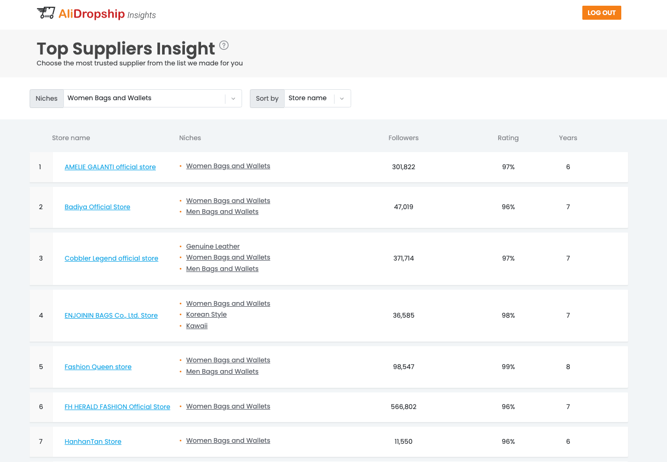Screen dimensions: 667x462
Task: Click the FH HERALD FASHION Official Store link
Action: point(117,406)
